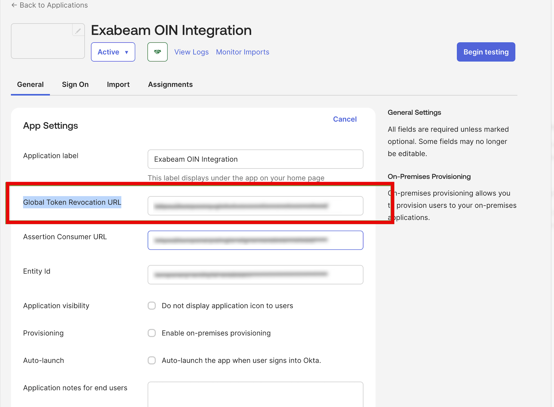Click the back arrow to Applications
554x407 pixels.
14,5
